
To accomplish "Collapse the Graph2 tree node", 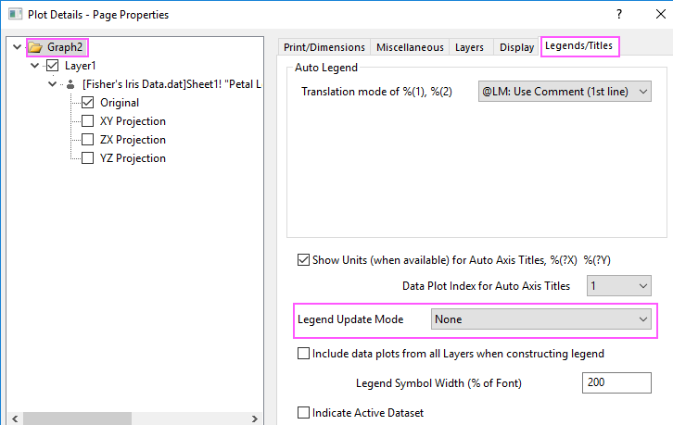I will [x=18, y=46].
